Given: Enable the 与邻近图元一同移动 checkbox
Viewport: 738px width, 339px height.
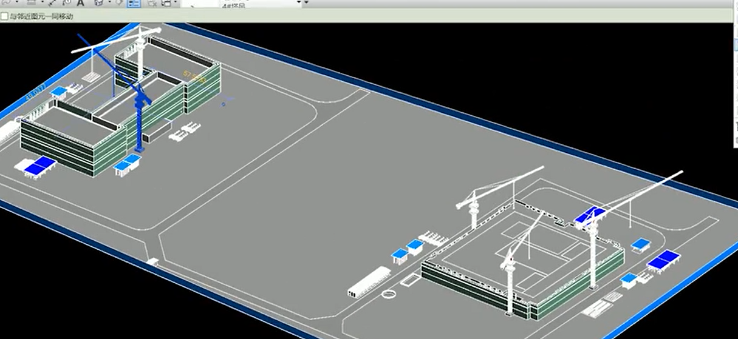Looking at the screenshot, I should (x=5, y=16).
